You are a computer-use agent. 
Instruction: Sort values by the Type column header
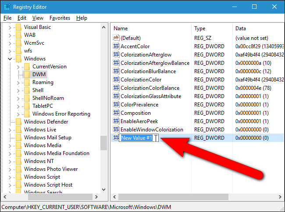(x=212, y=28)
